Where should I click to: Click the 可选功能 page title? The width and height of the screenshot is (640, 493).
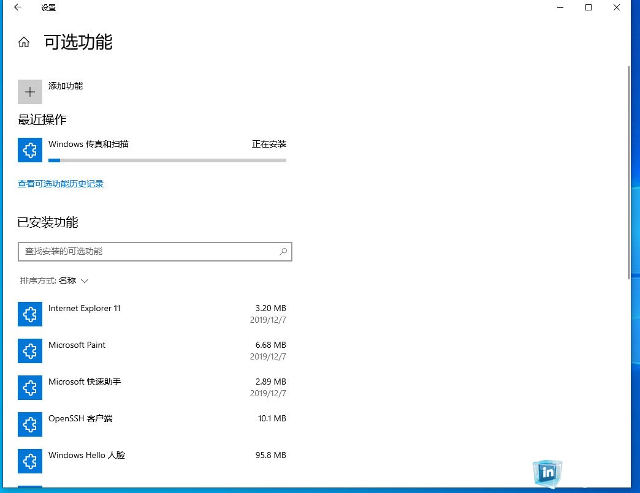pos(78,42)
